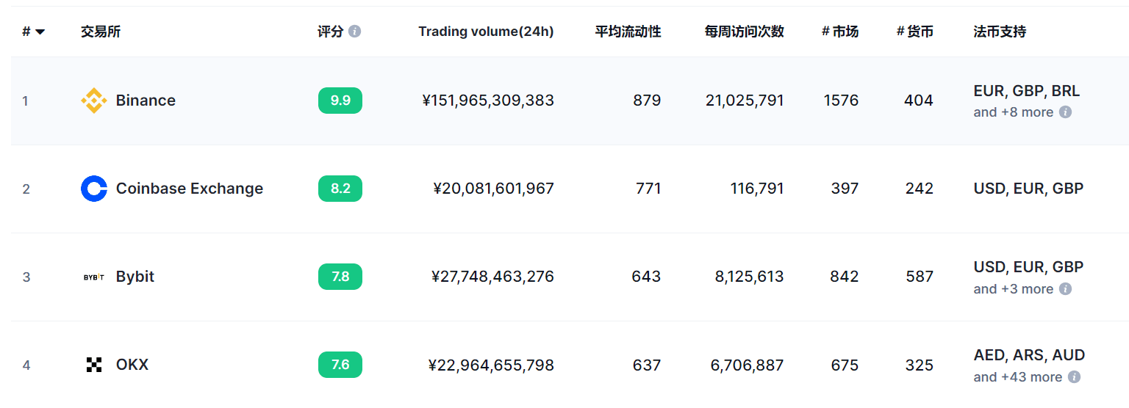Expand Bybit's 'and +3 more' fiat list
The image size is (1129, 408).
point(1014,289)
